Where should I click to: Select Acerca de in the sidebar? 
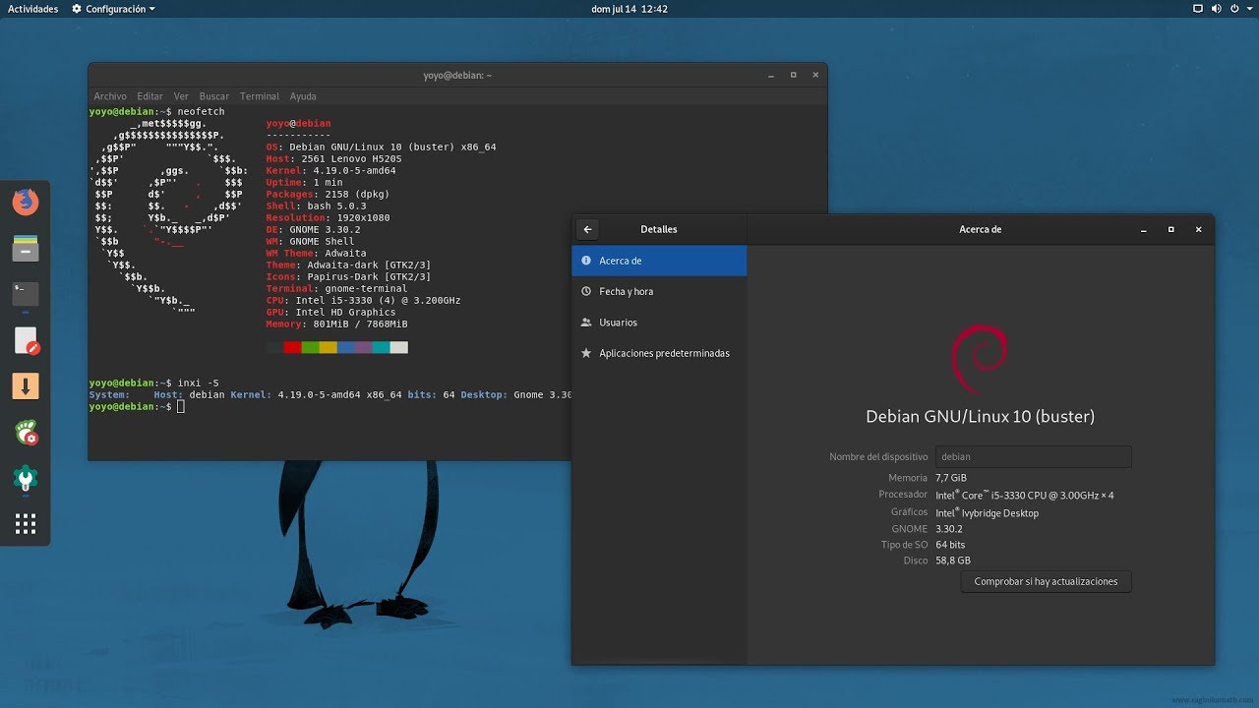click(x=659, y=261)
